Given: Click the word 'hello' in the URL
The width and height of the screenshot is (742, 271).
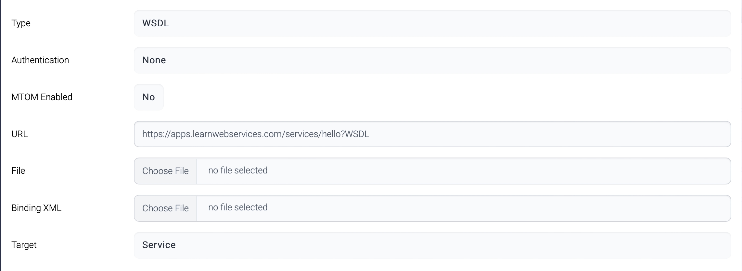Looking at the screenshot, I should tap(331, 134).
